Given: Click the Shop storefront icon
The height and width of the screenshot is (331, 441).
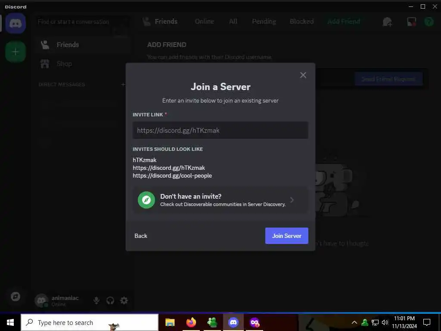Looking at the screenshot, I should click(x=45, y=64).
